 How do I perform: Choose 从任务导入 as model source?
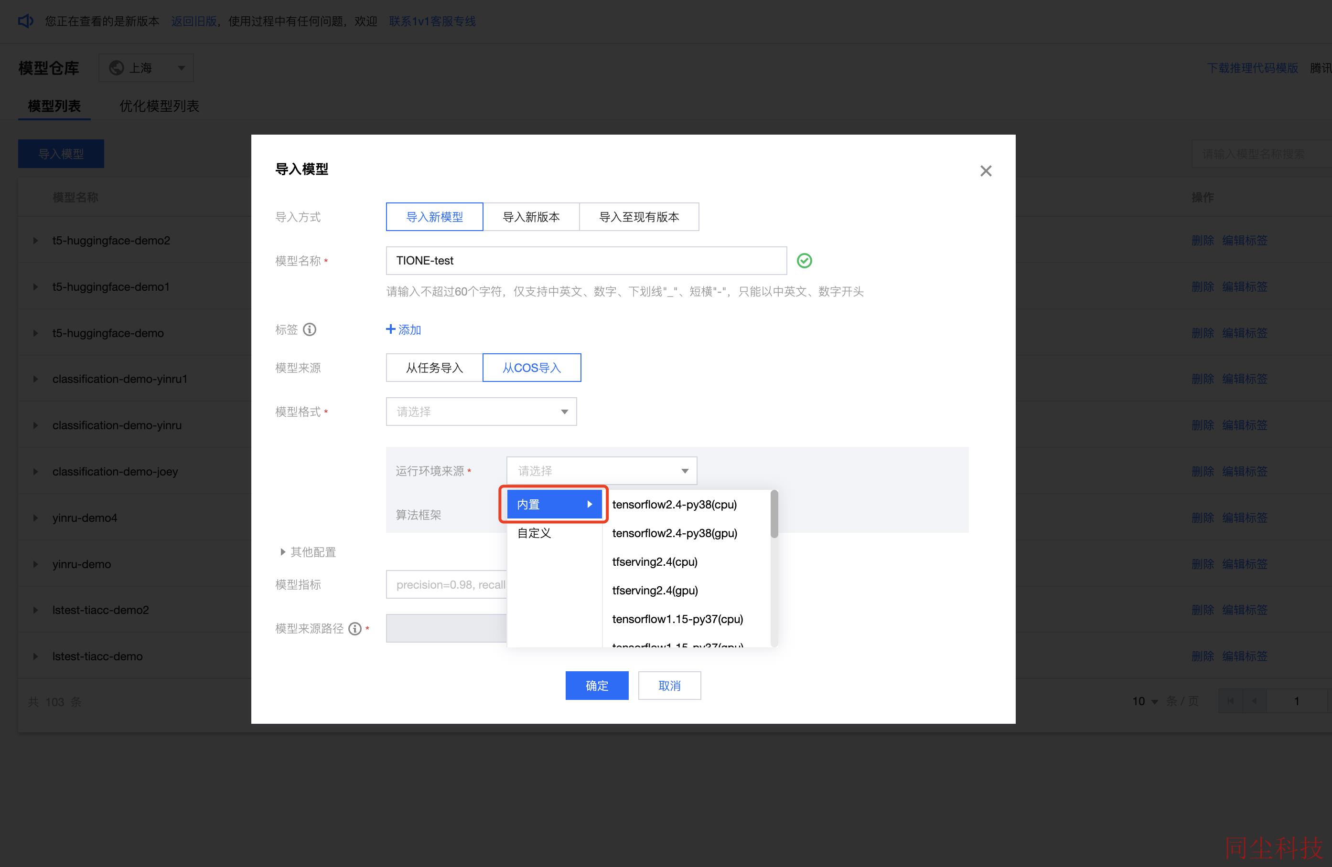coord(434,368)
